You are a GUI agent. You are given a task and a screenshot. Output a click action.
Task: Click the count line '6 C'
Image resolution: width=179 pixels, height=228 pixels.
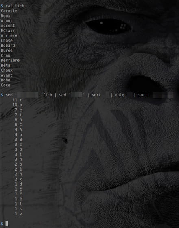18,125
